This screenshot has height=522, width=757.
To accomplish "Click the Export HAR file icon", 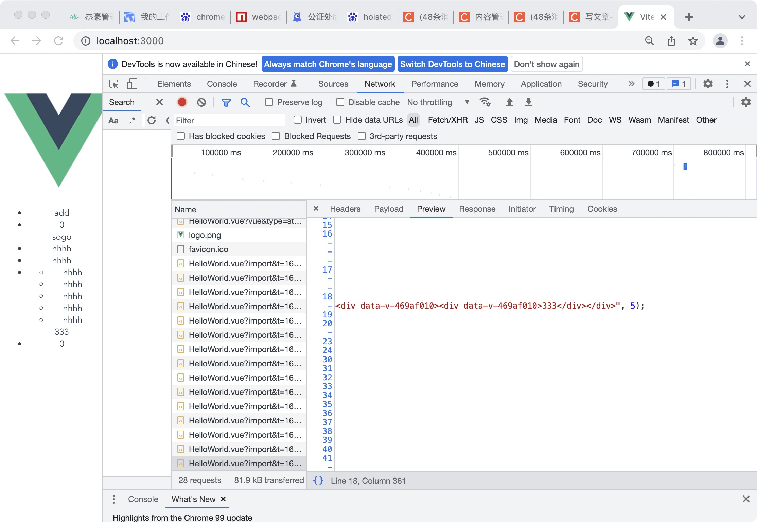I will click(528, 102).
